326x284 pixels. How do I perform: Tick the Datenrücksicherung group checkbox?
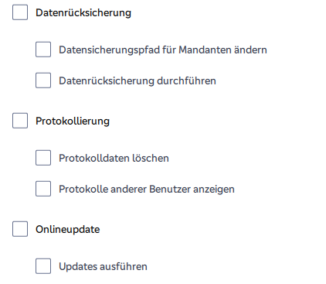coord(20,12)
